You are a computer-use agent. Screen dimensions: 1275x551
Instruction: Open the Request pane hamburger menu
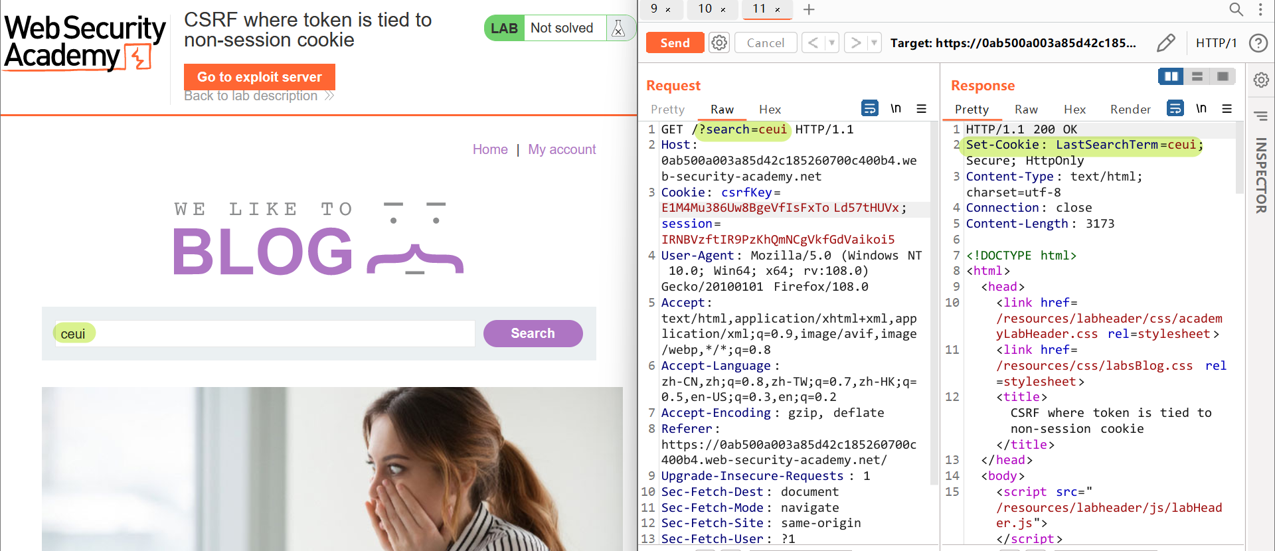pos(921,109)
